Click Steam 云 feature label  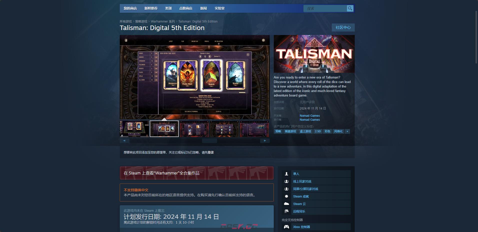(299, 204)
